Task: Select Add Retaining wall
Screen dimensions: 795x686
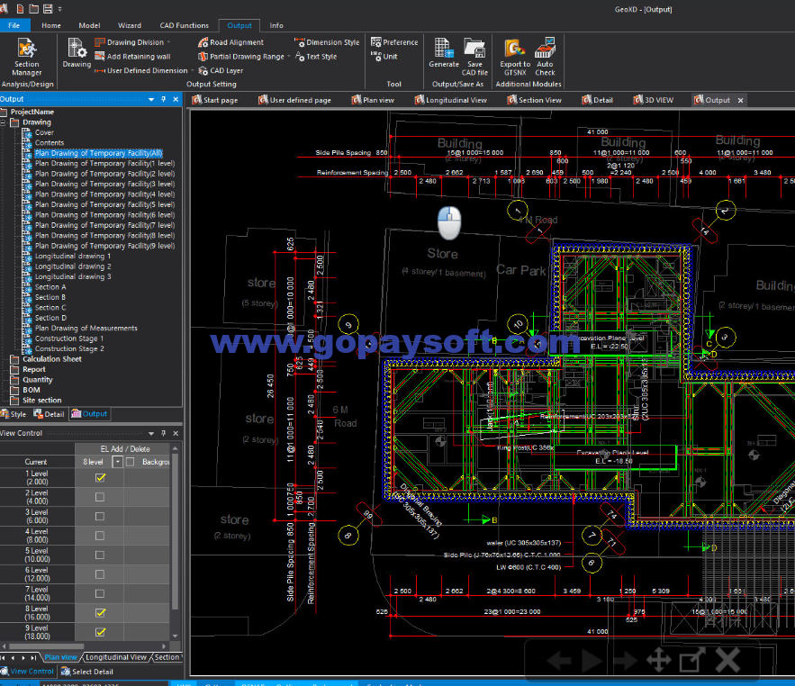Action: (x=133, y=57)
